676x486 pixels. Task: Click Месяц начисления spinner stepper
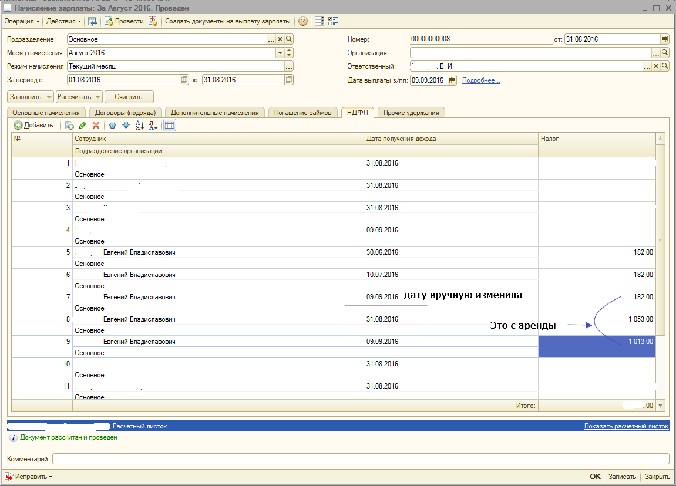(x=289, y=53)
